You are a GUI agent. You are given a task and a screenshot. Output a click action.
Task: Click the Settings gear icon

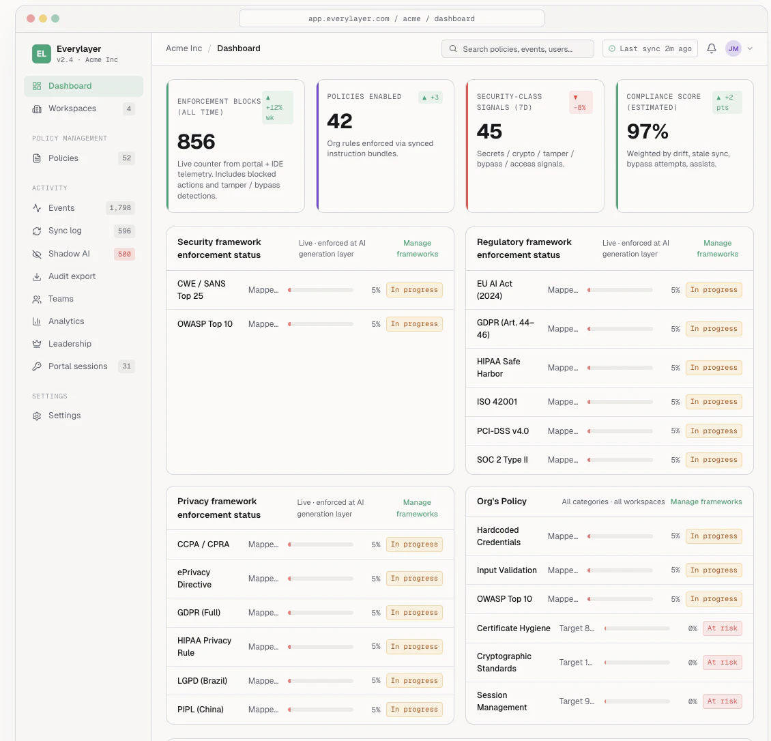pos(36,415)
